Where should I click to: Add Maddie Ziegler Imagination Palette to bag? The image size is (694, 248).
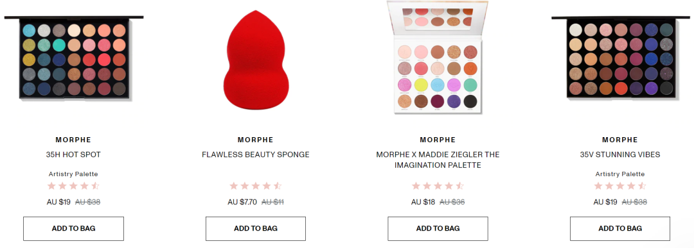pyautogui.click(x=438, y=229)
